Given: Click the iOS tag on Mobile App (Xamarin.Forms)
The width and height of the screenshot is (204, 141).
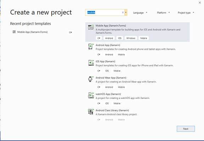Looking at the screenshot, I should (120, 38).
